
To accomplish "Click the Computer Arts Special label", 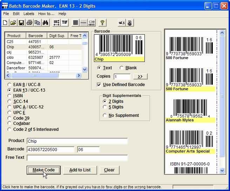I will click(190, 142).
